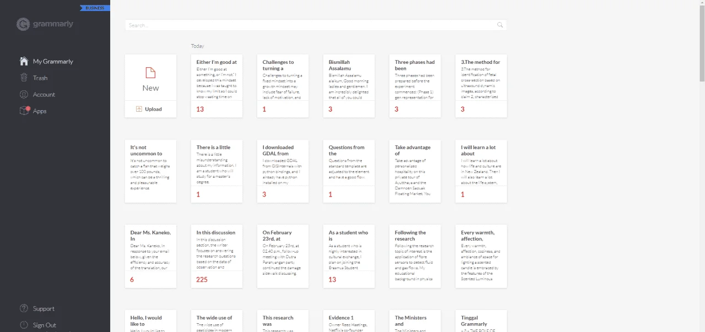
Task: Open '3.The method for' document
Action: (x=481, y=86)
